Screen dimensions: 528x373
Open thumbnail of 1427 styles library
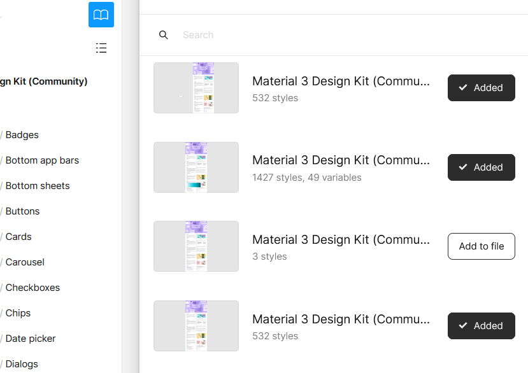[x=196, y=167]
